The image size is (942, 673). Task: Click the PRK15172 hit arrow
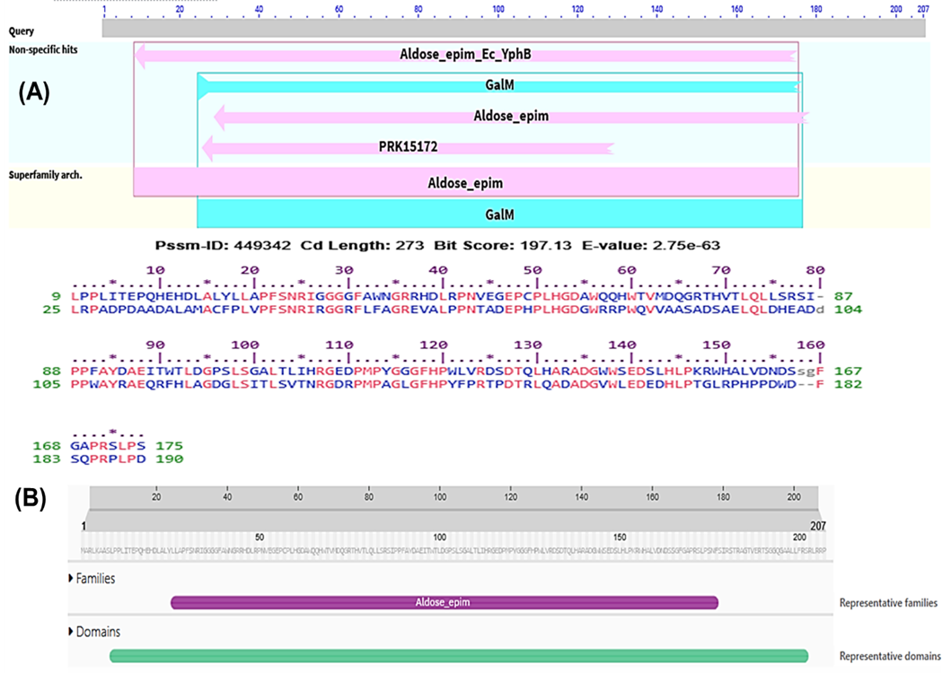(x=408, y=146)
